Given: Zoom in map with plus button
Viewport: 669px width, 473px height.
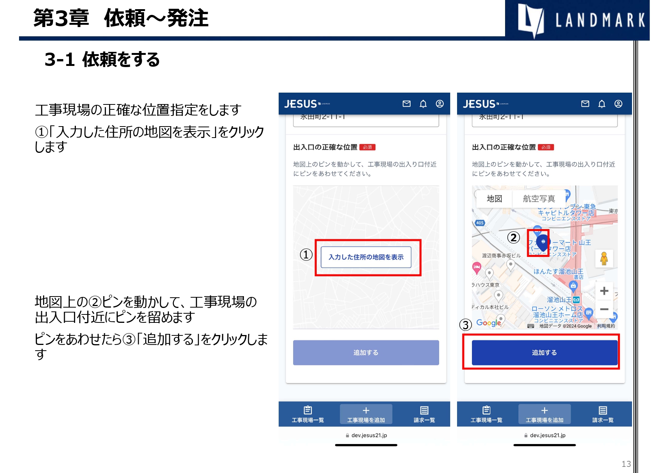Looking at the screenshot, I should pyautogui.click(x=604, y=291).
